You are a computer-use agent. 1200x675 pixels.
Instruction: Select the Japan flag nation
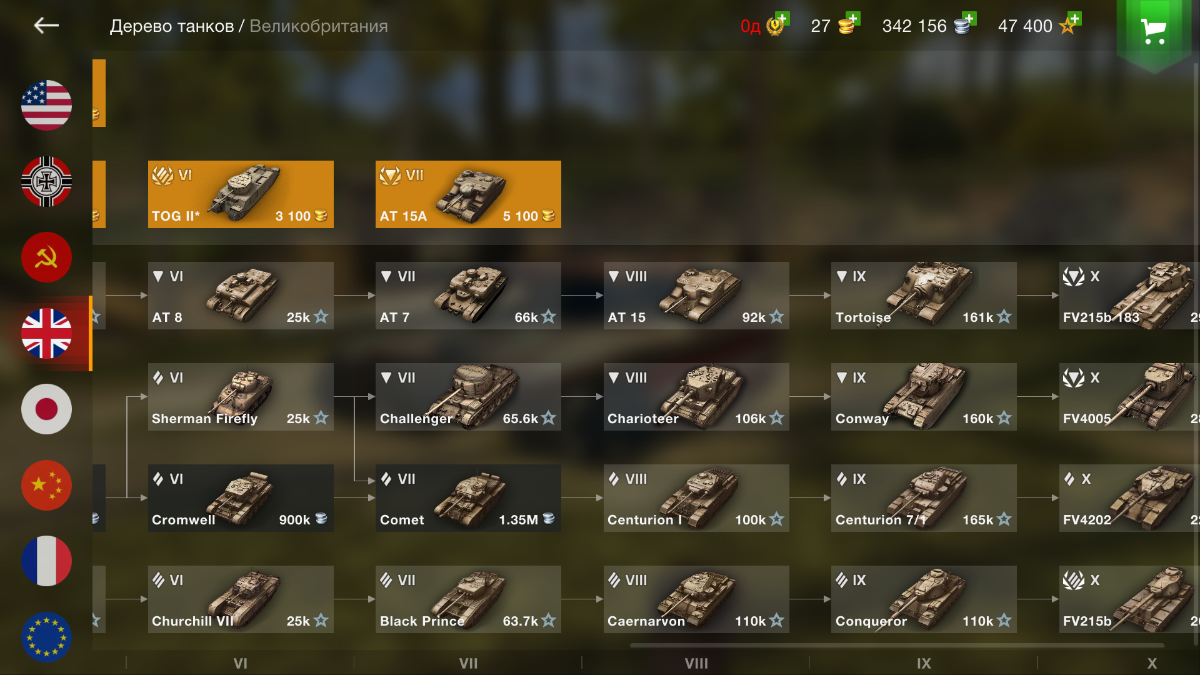pos(46,409)
